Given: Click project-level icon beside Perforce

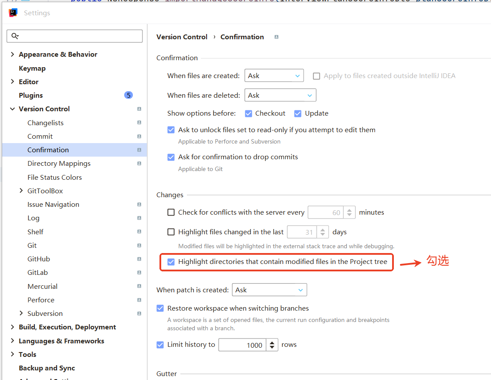Looking at the screenshot, I should [139, 300].
